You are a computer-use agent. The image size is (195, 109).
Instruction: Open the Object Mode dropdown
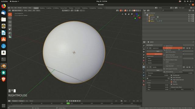(17, 11)
